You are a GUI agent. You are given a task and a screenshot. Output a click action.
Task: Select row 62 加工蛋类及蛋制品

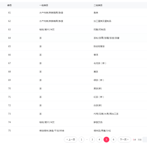click(73, 21)
